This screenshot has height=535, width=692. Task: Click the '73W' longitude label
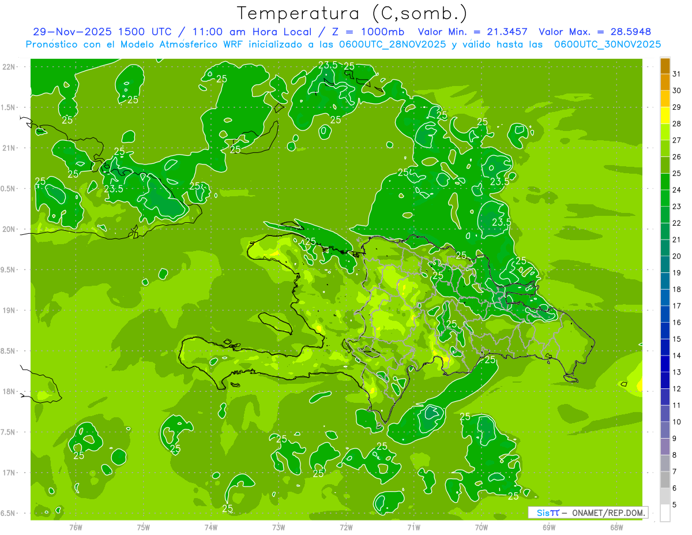click(279, 527)
